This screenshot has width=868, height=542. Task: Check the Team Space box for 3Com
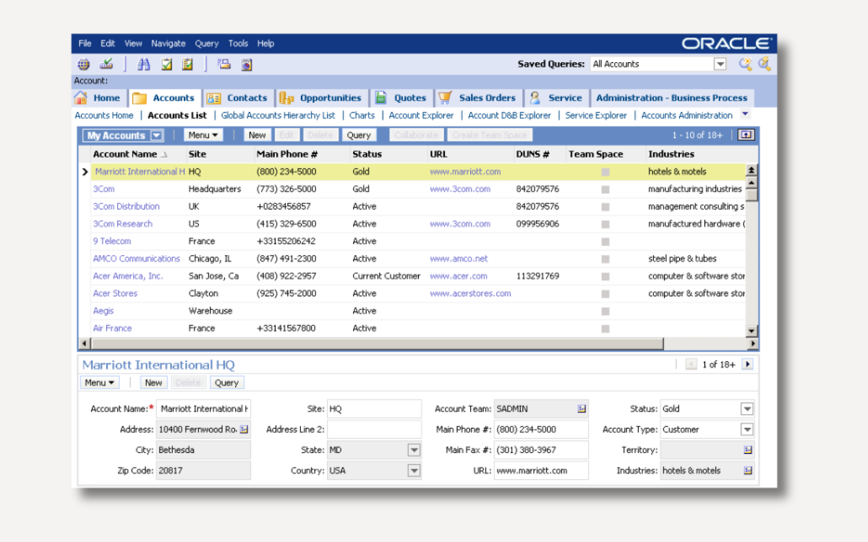(x=605, y=189)
